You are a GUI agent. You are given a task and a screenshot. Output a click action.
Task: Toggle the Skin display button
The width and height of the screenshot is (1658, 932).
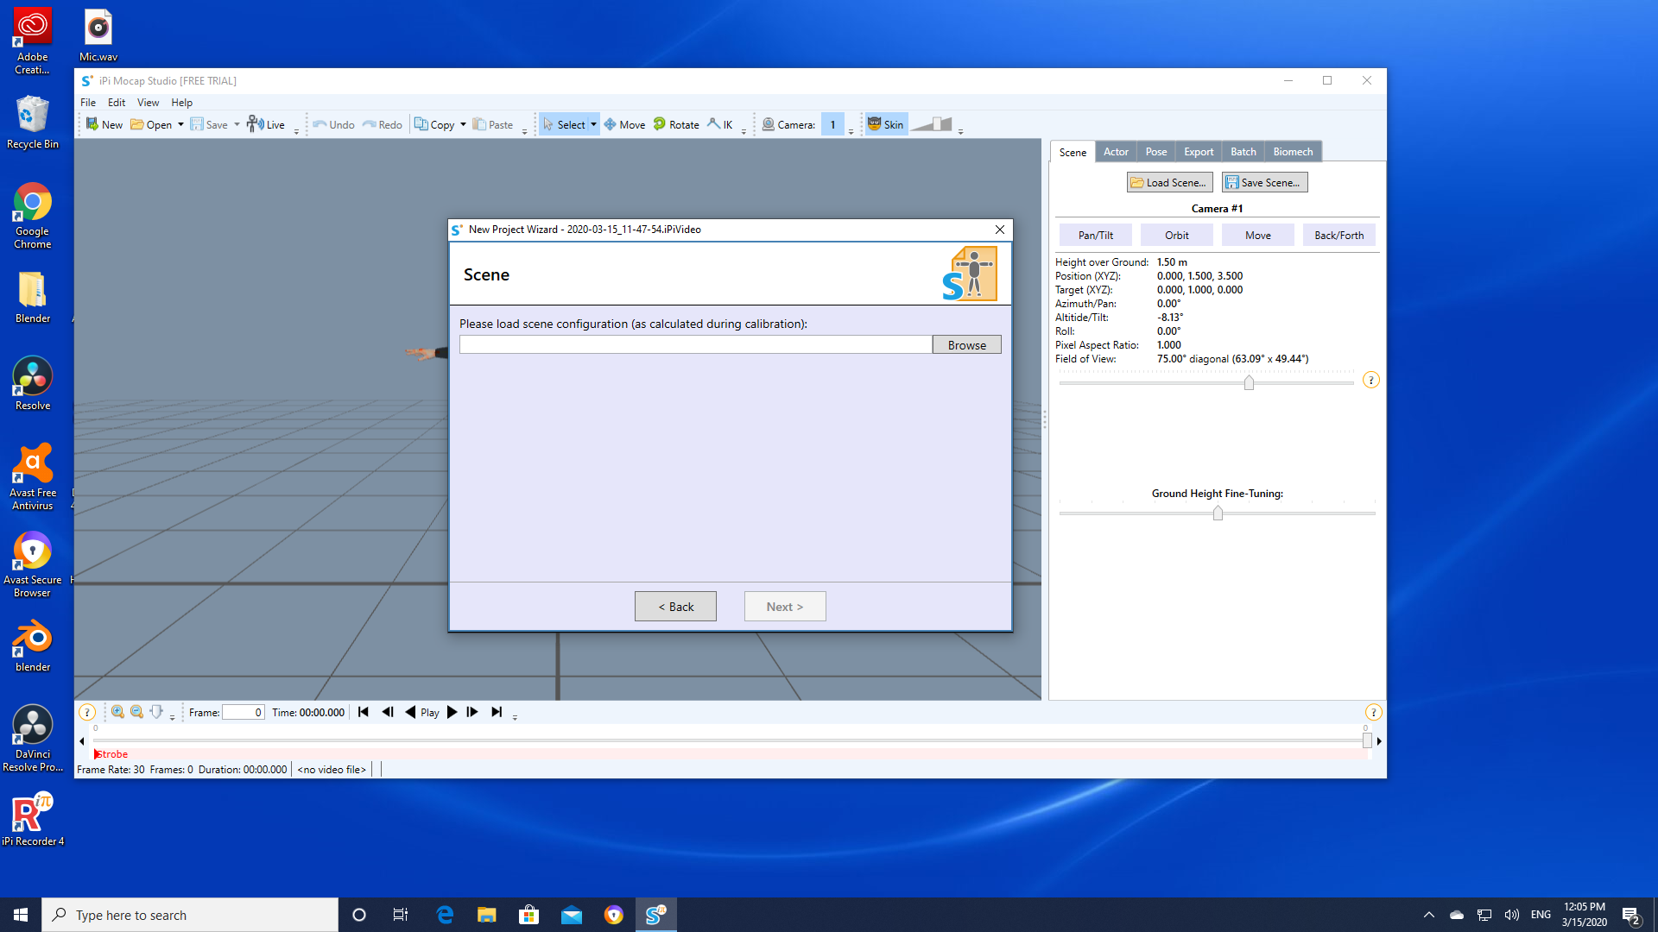(886, 124)
